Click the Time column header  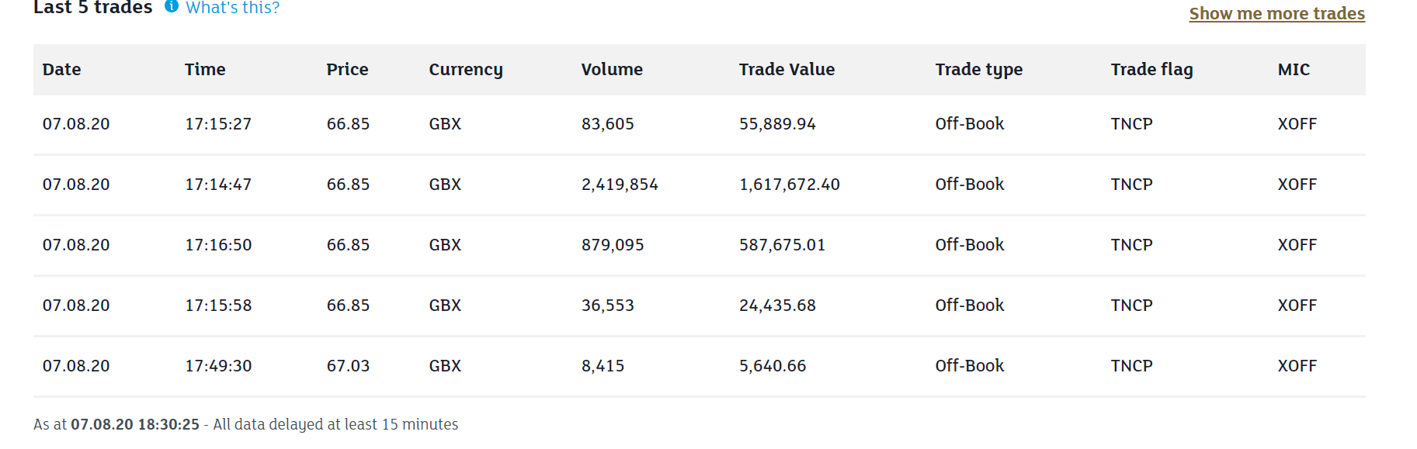pos(205,70)
